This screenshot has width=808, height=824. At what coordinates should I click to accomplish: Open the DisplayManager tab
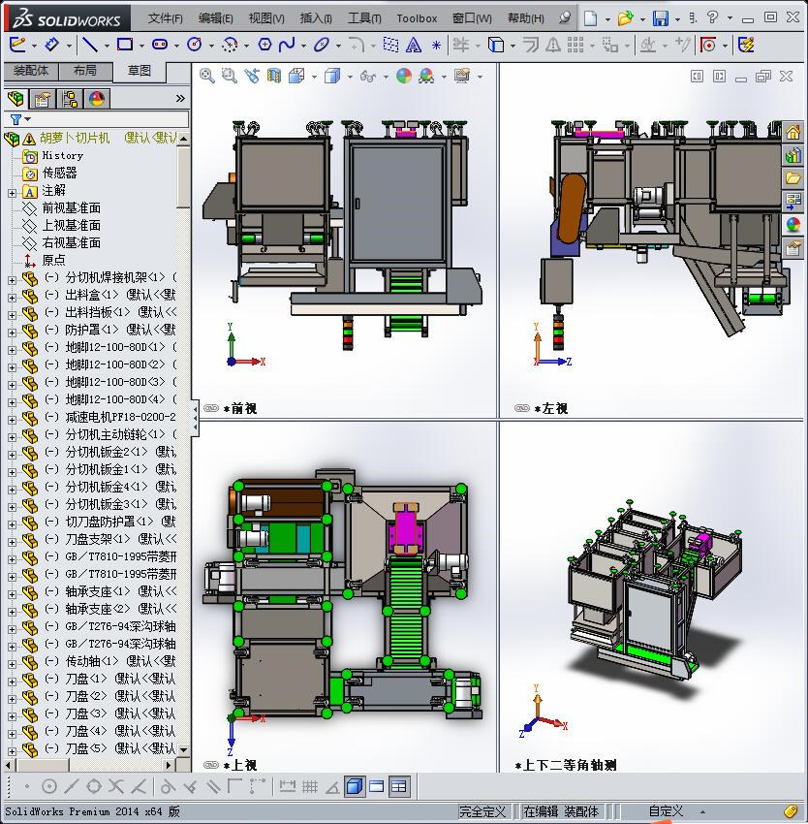pyautogui.click(x=97, y=98)
